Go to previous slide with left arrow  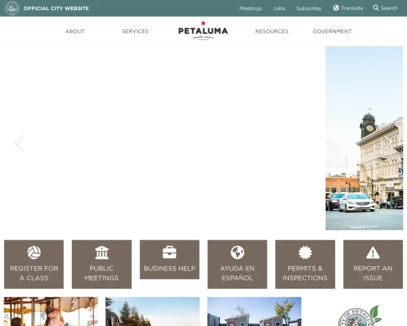(x=19, y=143)
